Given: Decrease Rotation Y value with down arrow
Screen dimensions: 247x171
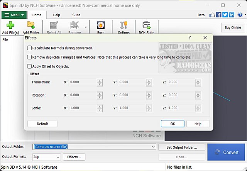Looking at the screenshot, I should [x=149, y=97].
